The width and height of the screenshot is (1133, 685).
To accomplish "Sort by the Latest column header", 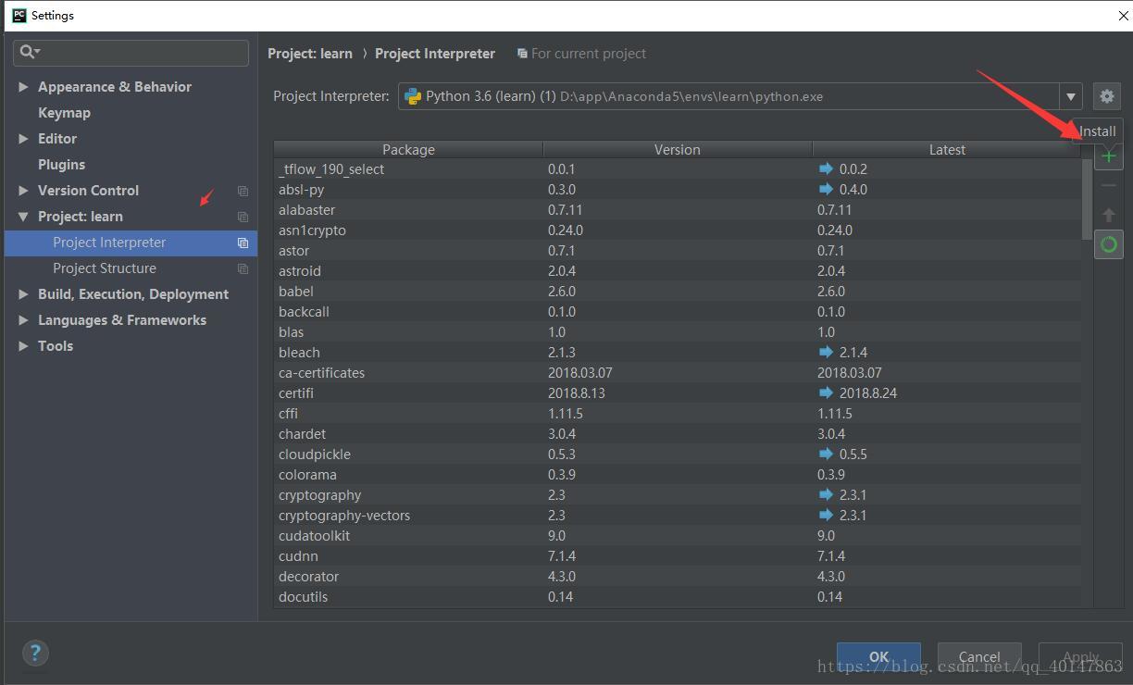I will [x=947, y=149].
